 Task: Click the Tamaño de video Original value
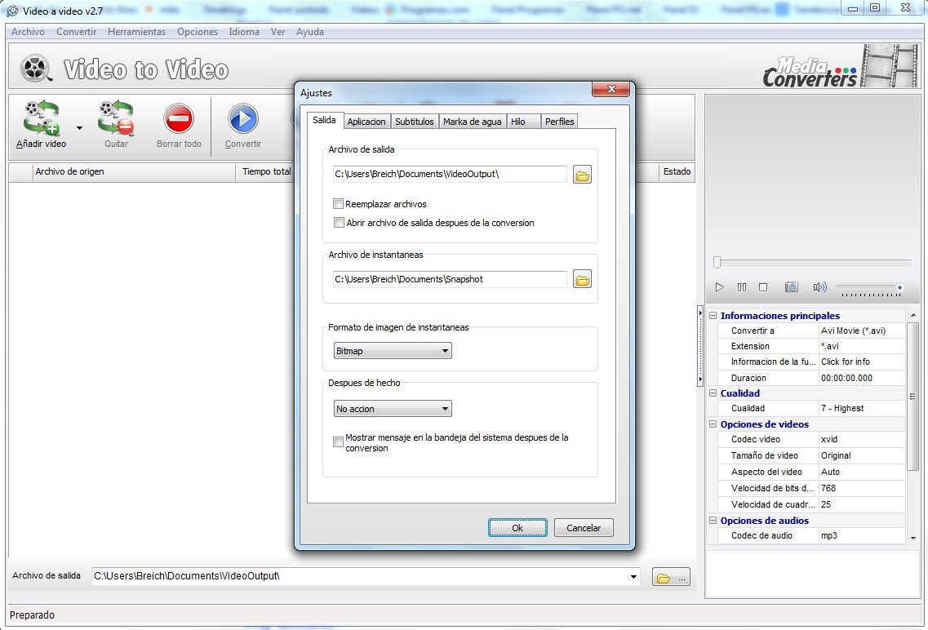pyautogui.click(x=862, y=455)
